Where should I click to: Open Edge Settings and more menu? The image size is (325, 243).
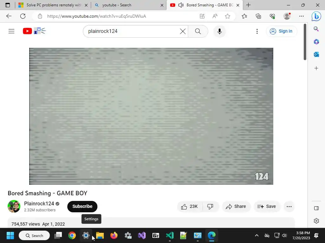(302, 16)
